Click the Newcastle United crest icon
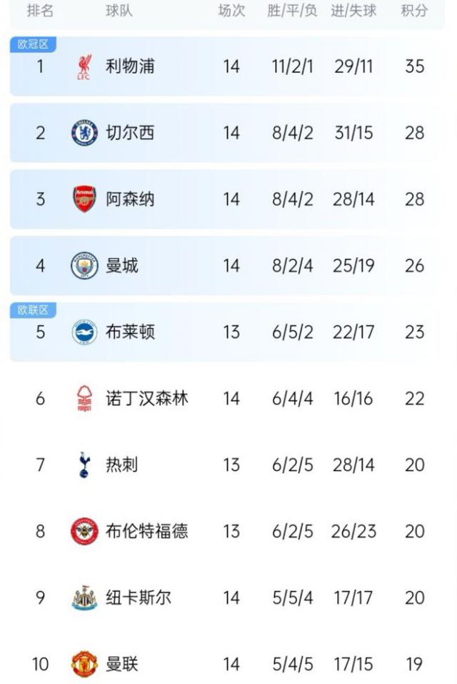The image size is (457, 684). [84, 598]
